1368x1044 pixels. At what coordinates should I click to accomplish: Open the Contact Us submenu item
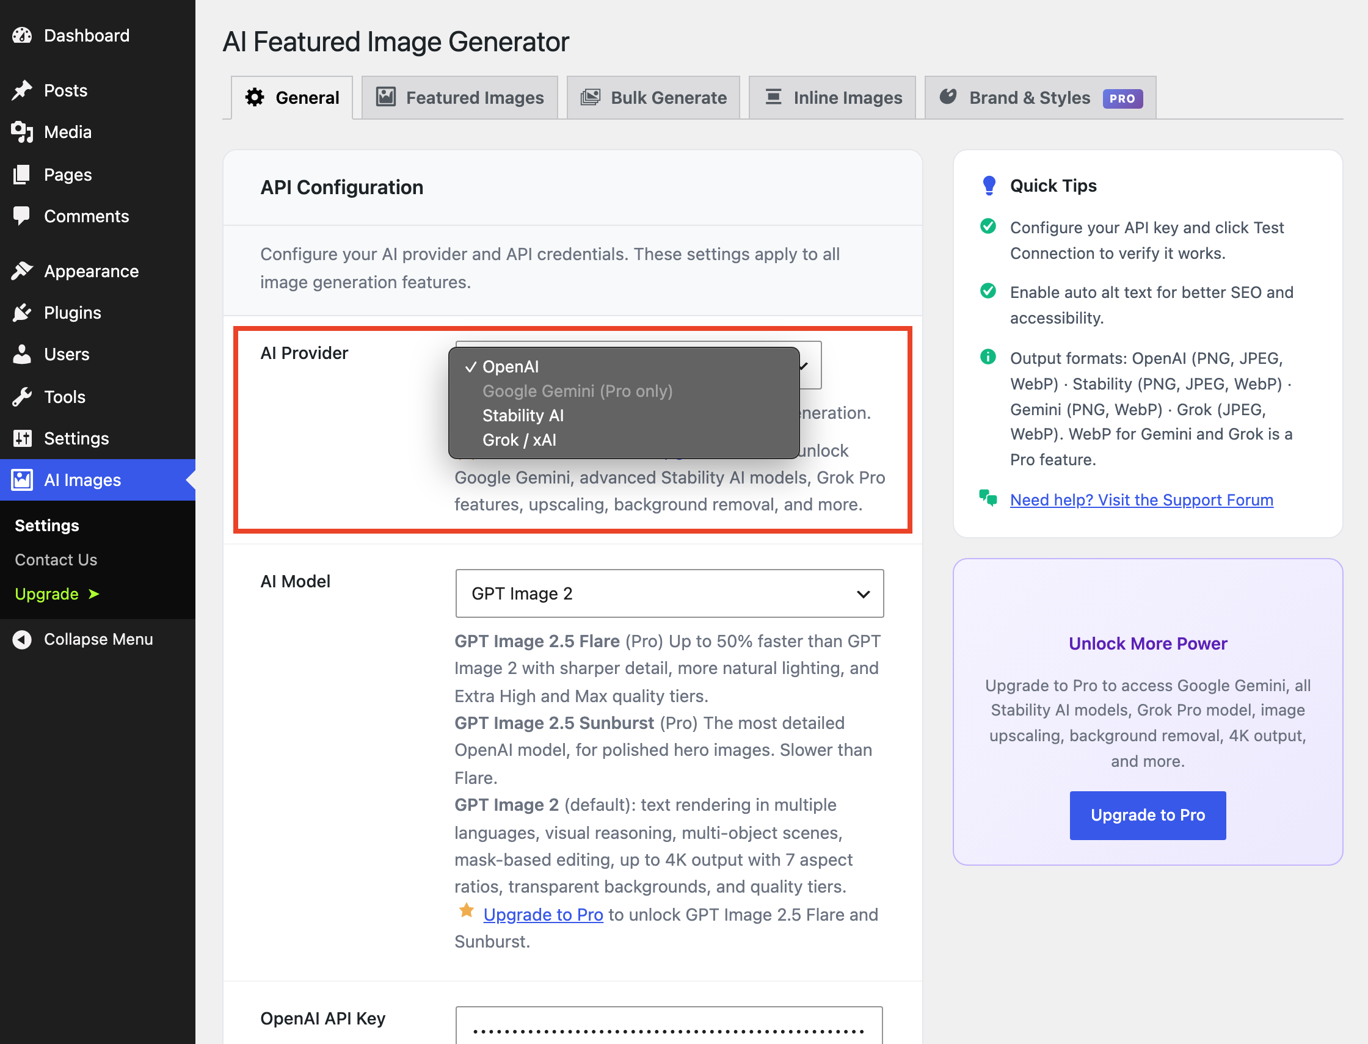(x=56, y=560)
